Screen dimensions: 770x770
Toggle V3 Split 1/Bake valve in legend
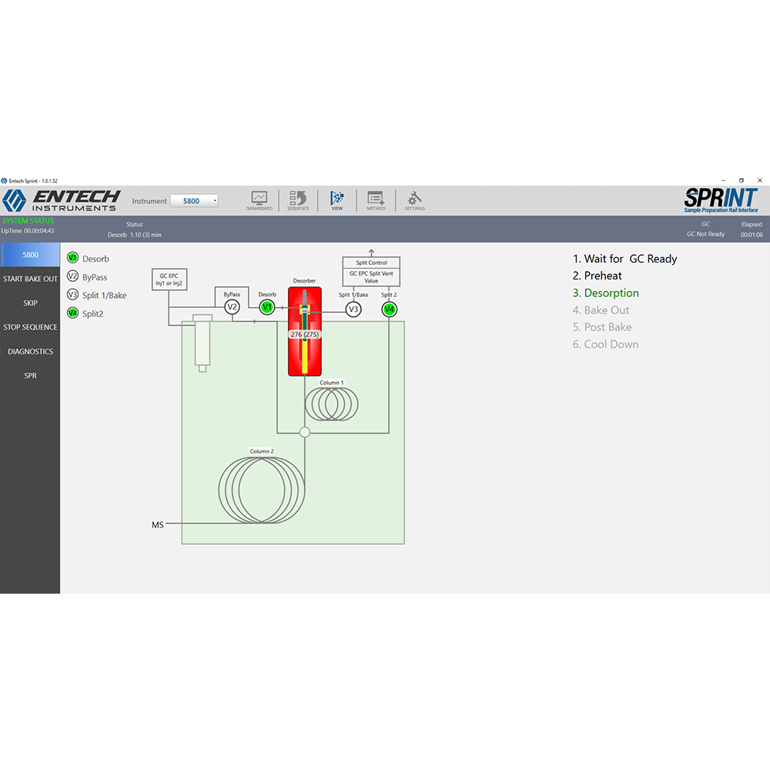click(72, 294)
